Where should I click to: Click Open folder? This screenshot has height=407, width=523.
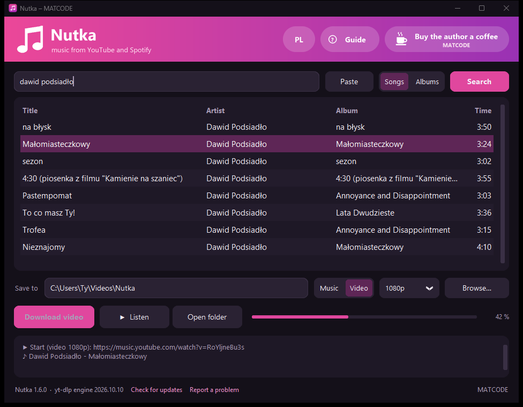(207, 317)
